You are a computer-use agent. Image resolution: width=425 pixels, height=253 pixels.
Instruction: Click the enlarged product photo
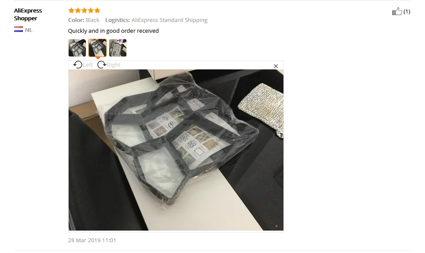pos(176,150)
